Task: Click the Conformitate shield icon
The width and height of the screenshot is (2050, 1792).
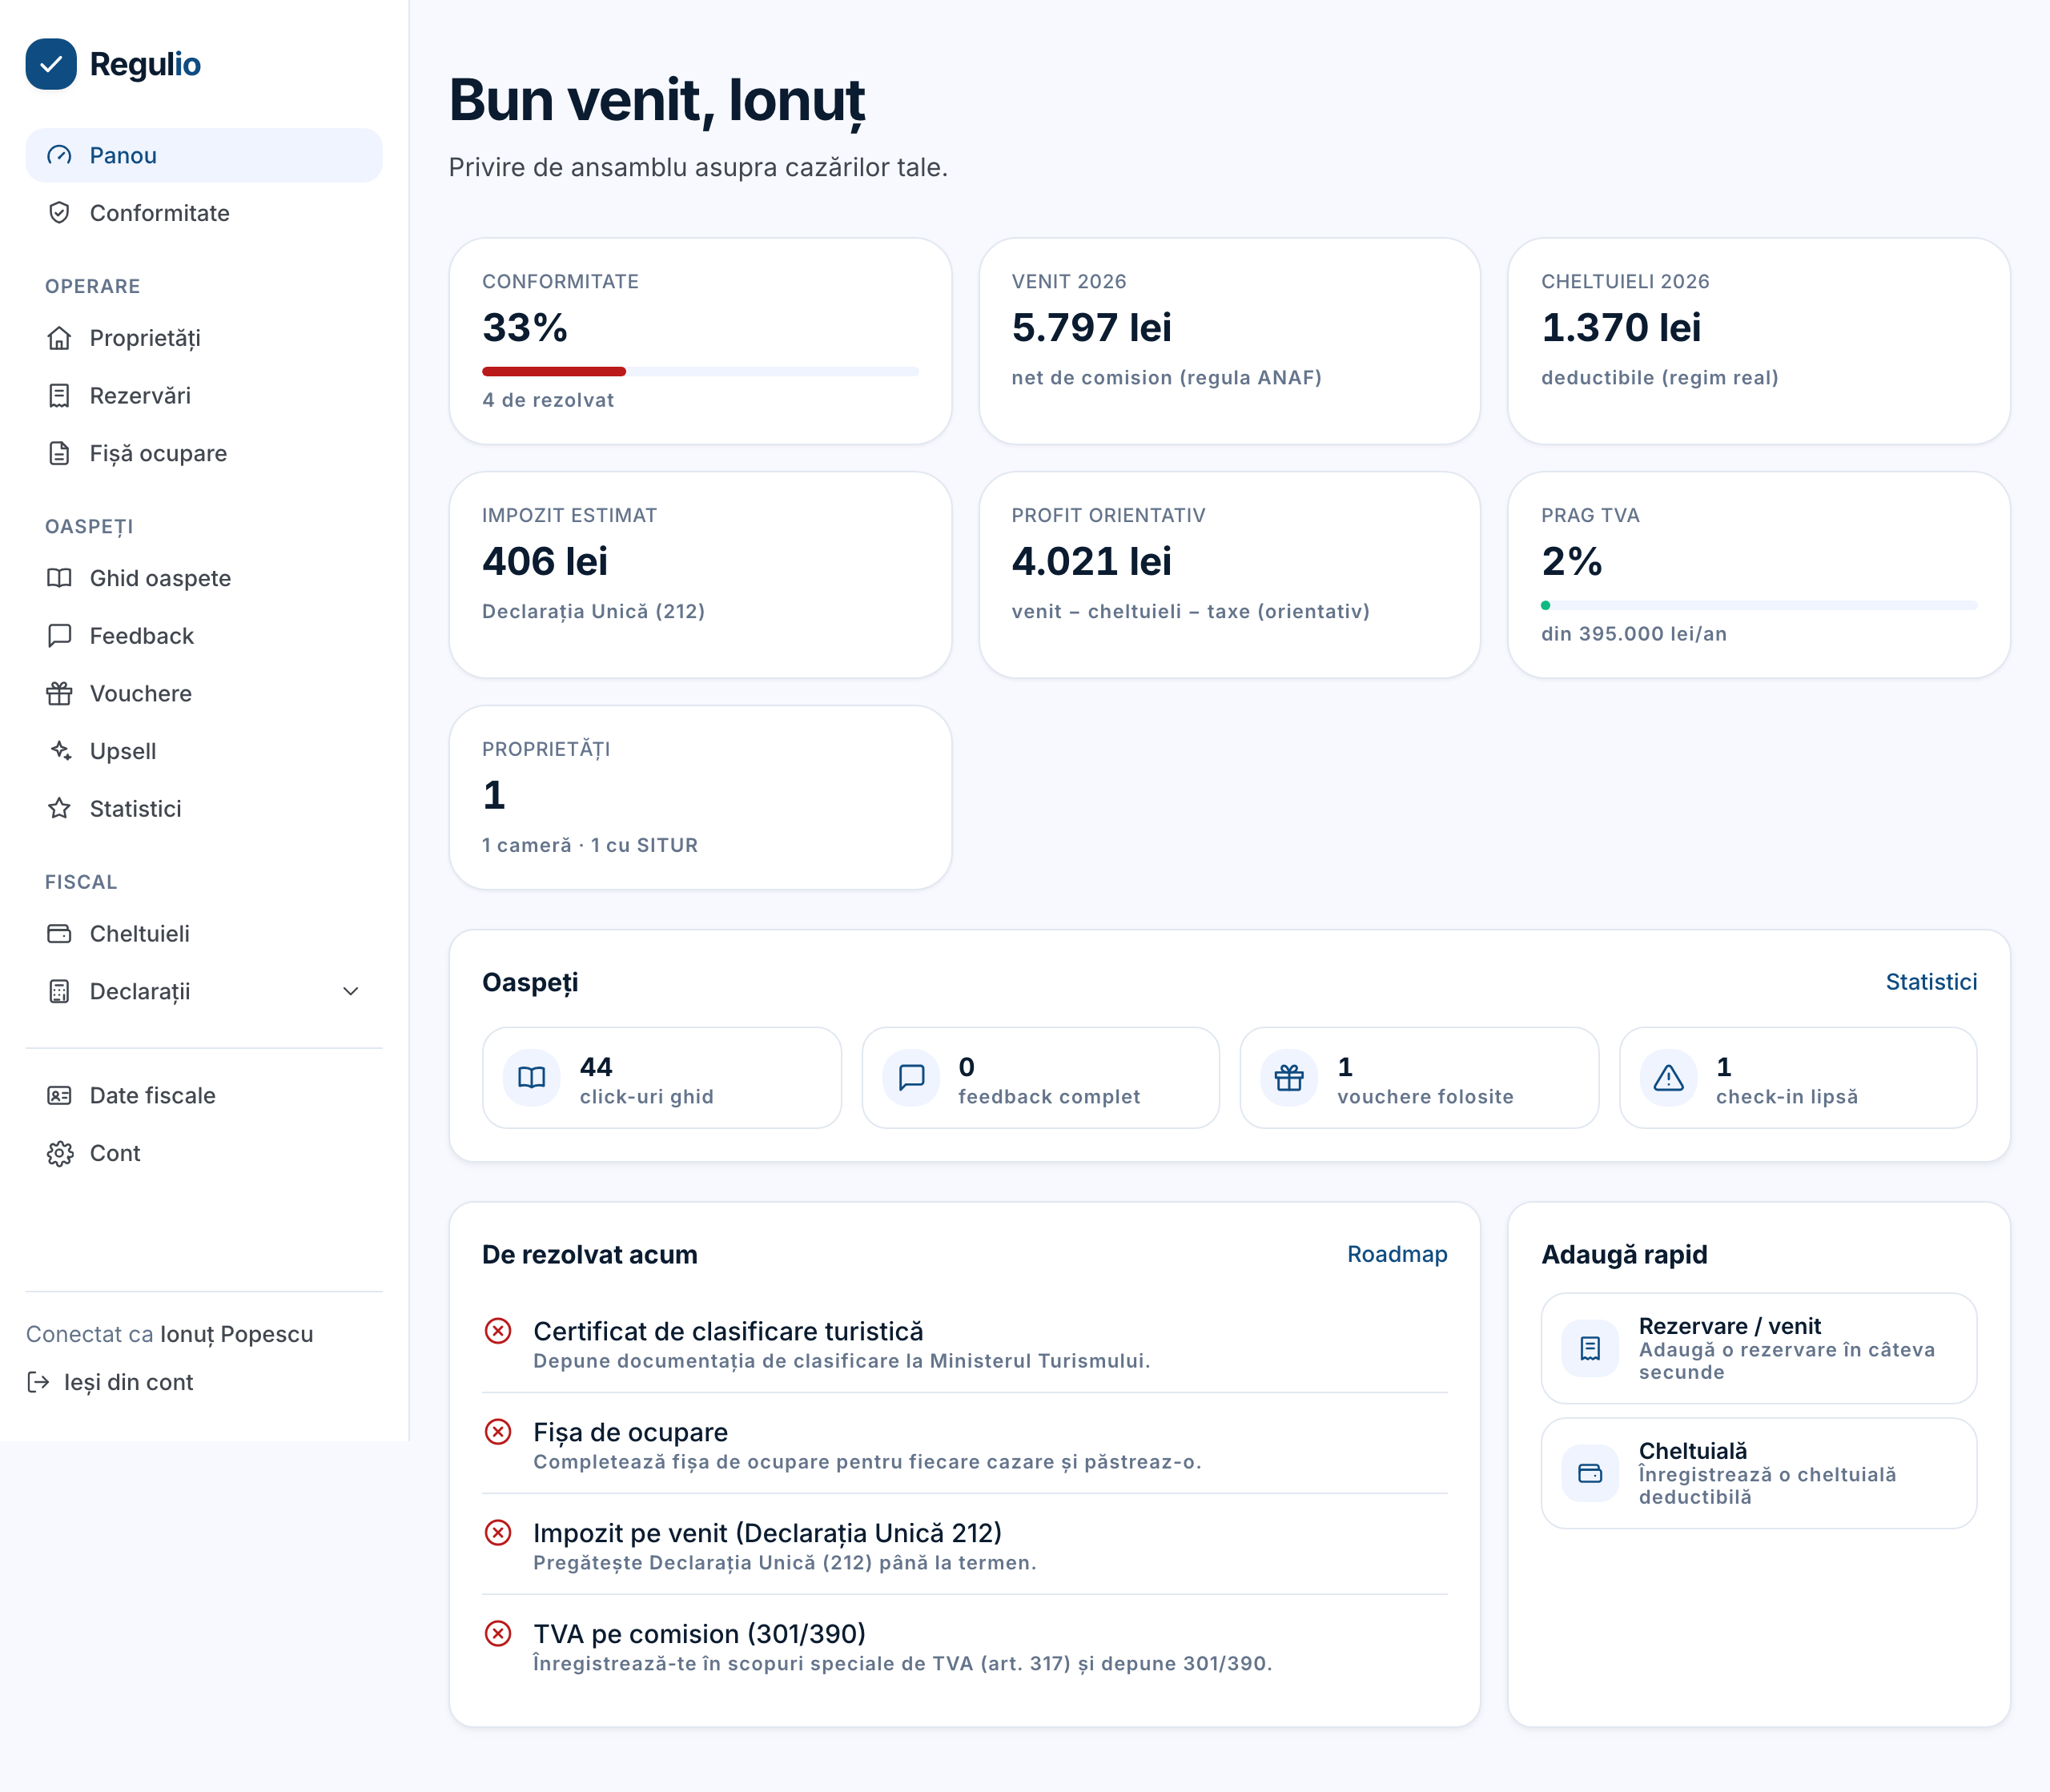Action: click(60, 213)
